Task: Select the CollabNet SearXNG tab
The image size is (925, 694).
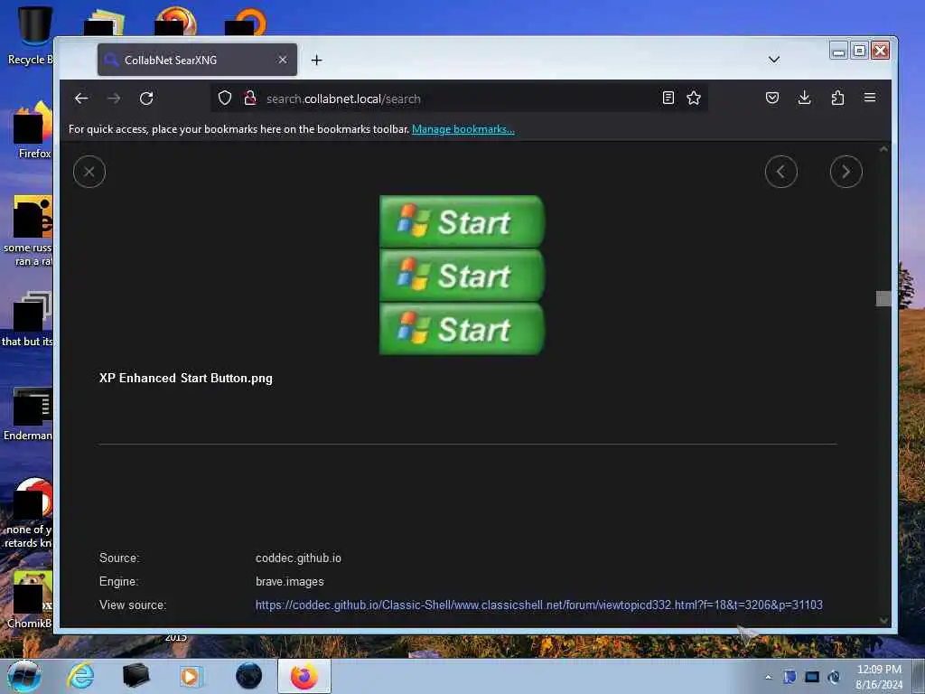Action: (x=197, y=60)
